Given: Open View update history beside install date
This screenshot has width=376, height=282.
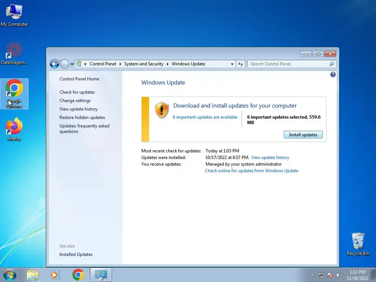Looking at the screenshot, I should [x=270, y=158].
